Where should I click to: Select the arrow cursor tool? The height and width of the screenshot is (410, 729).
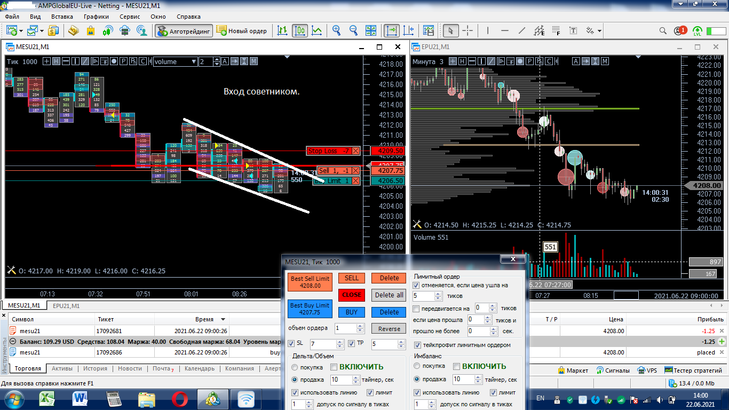click(x=450, y=31)
